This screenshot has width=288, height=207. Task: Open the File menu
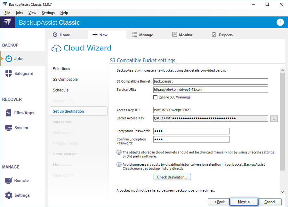point(7,13)
